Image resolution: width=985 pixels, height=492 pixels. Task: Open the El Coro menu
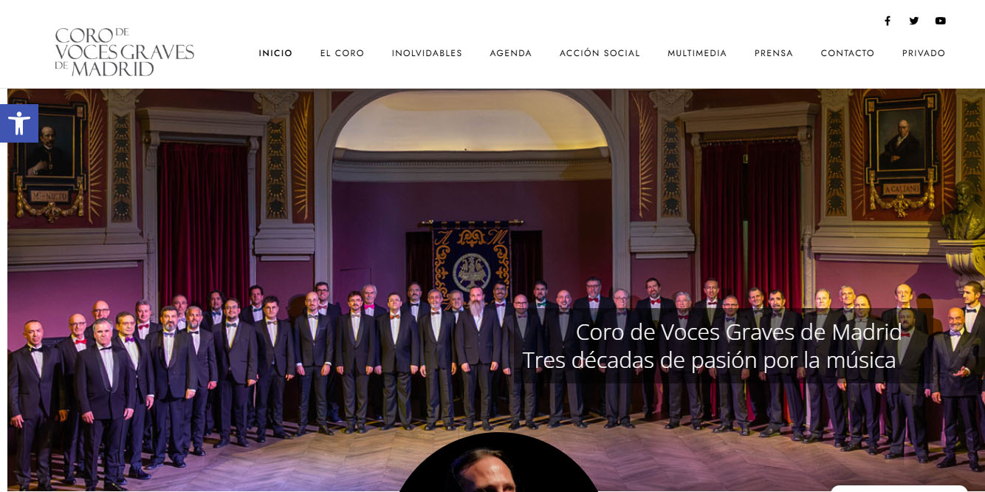click(x=342, y=53)
